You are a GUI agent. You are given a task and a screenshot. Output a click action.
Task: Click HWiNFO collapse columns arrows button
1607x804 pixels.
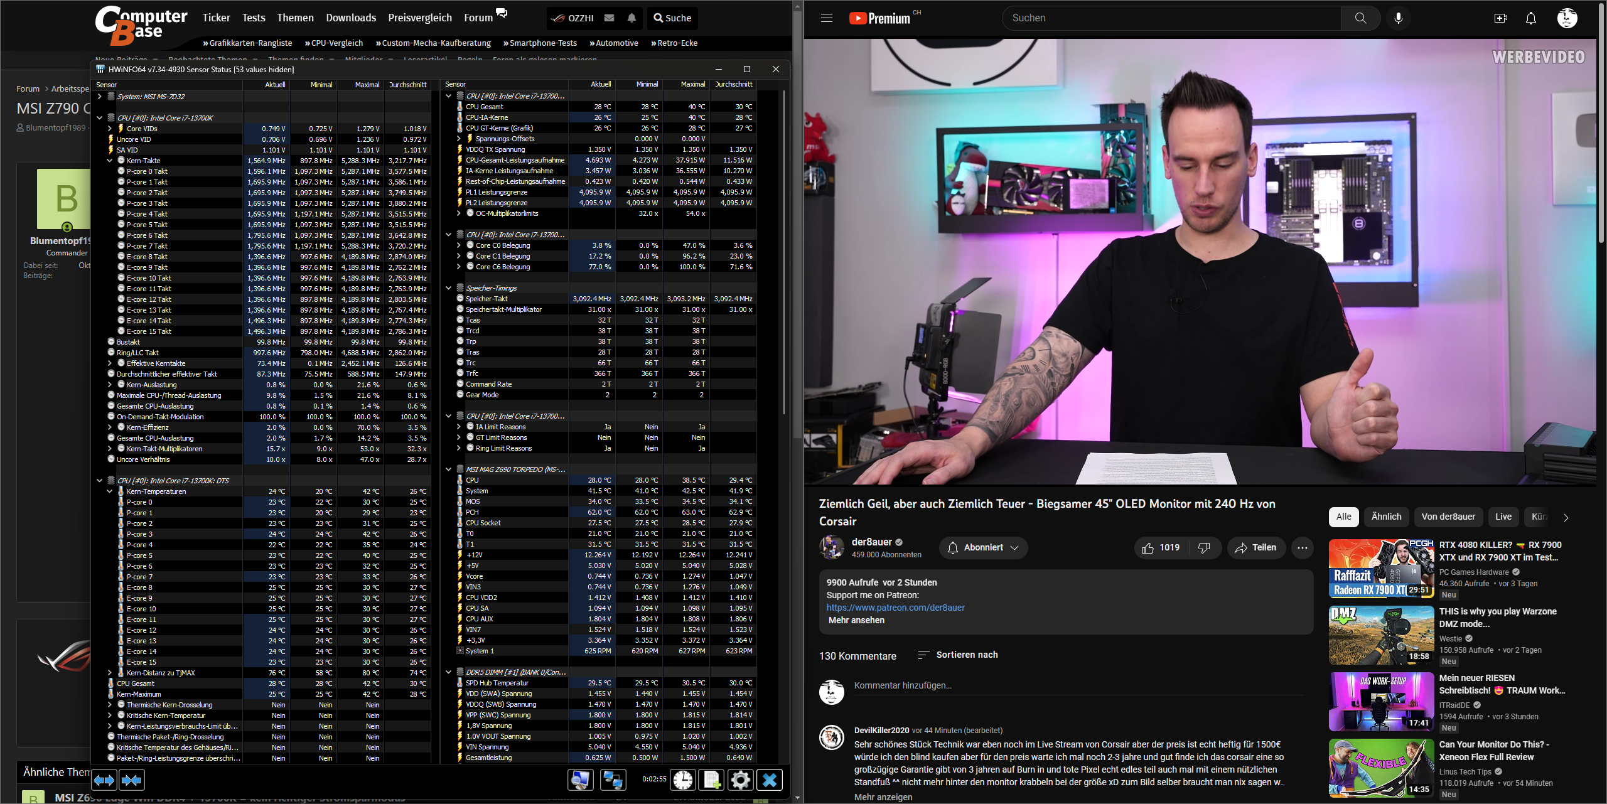[x=131, y=780]
